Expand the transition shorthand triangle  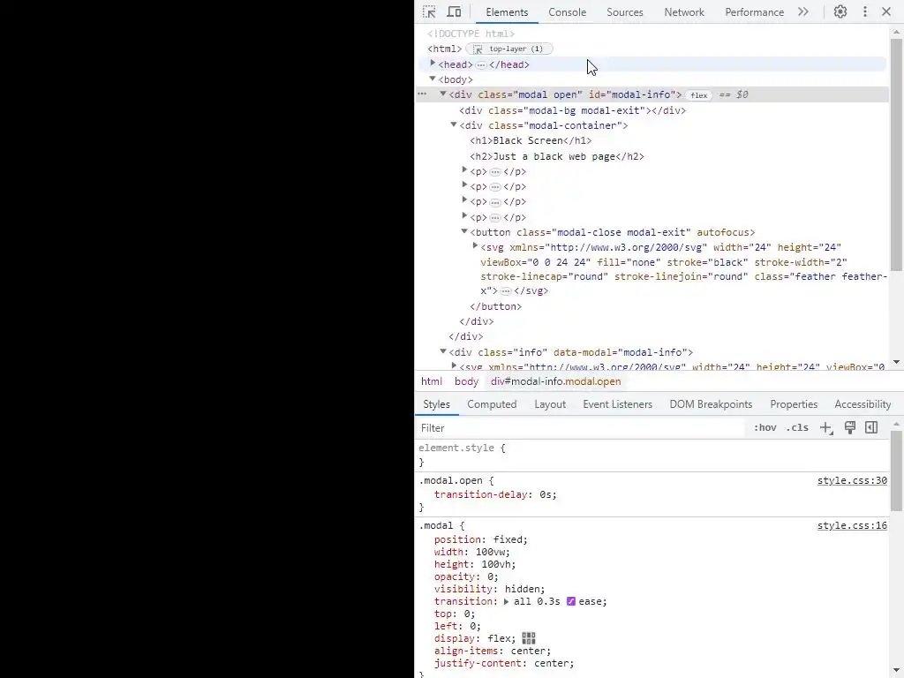(506, 601)
